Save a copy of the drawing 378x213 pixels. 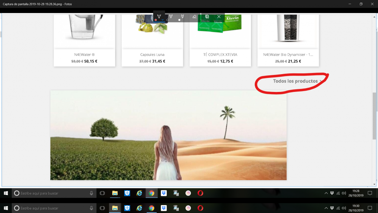(207, 16)
